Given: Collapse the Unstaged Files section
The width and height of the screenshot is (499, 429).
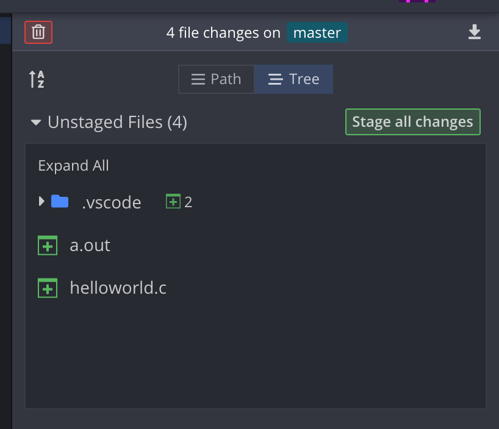Looking at the screenshot, I should click(x=35, y=122).
